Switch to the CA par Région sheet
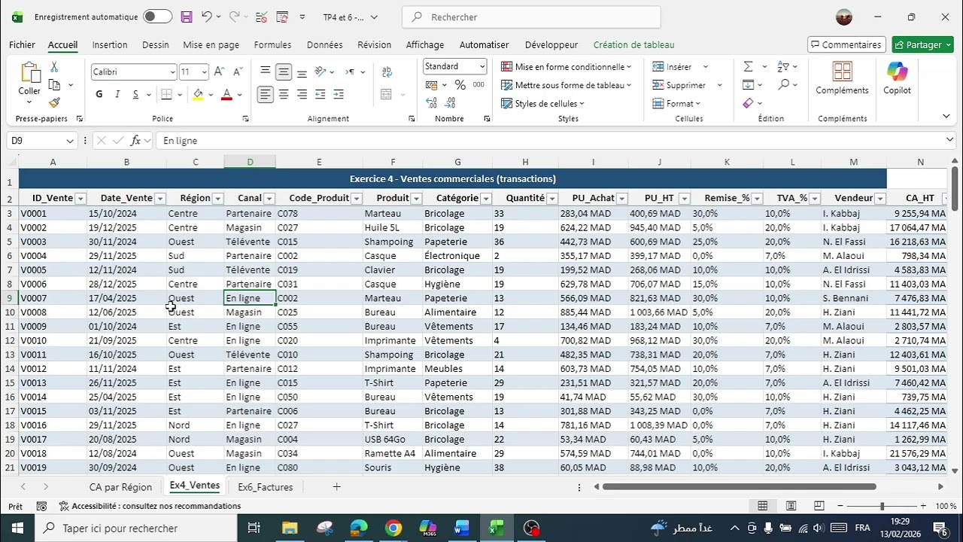Viewport: 963px width, 542px height. coord(120,487)
